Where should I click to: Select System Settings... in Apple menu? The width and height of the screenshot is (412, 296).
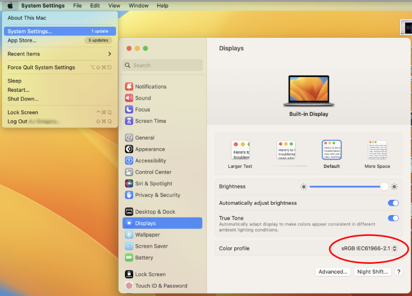coord(60,31)
